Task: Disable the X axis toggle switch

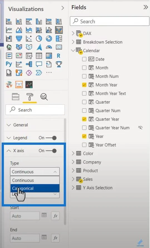Action: pos(51,151)
